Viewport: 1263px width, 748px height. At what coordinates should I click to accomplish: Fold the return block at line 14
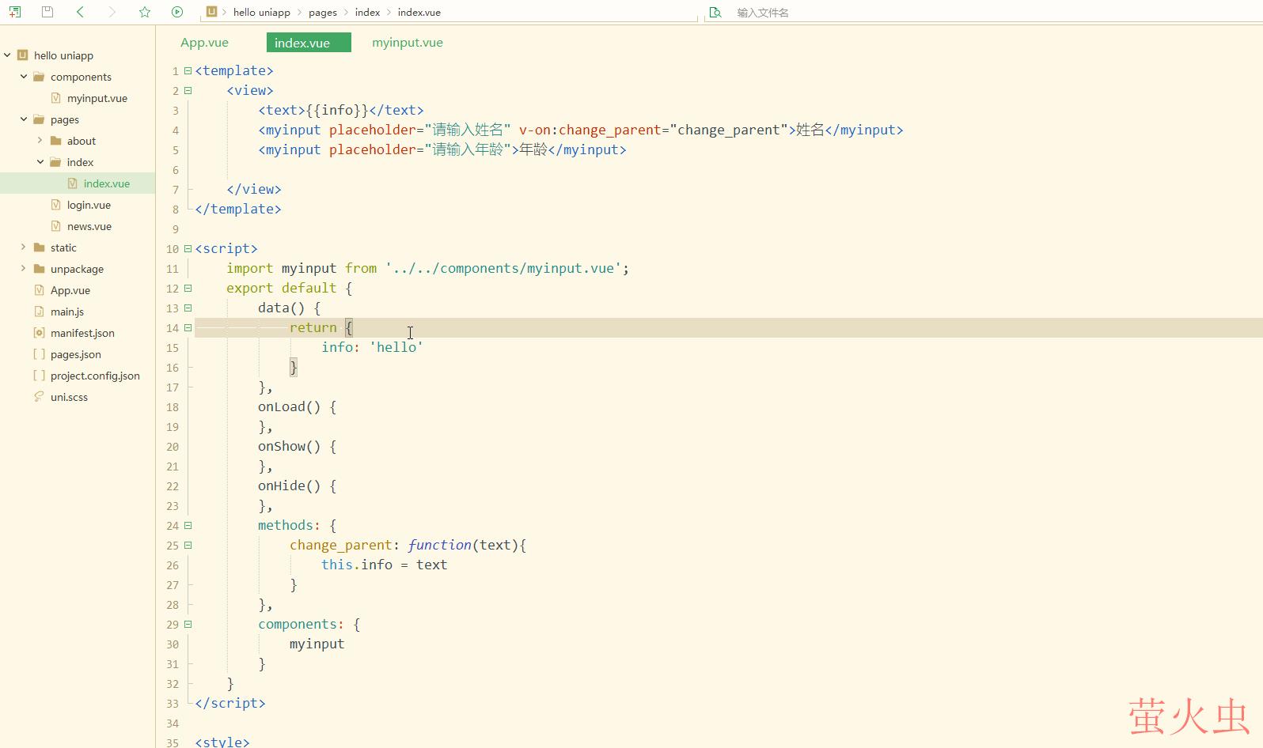(188, 327)
